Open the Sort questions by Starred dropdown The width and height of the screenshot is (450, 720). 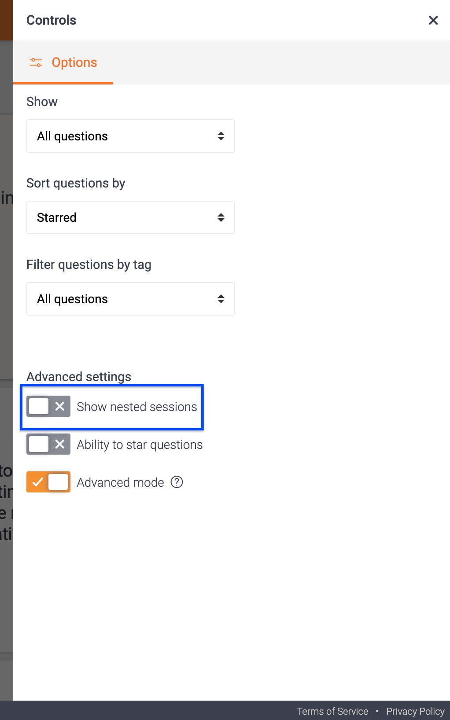pyautogui.click(x=131, y=217)
